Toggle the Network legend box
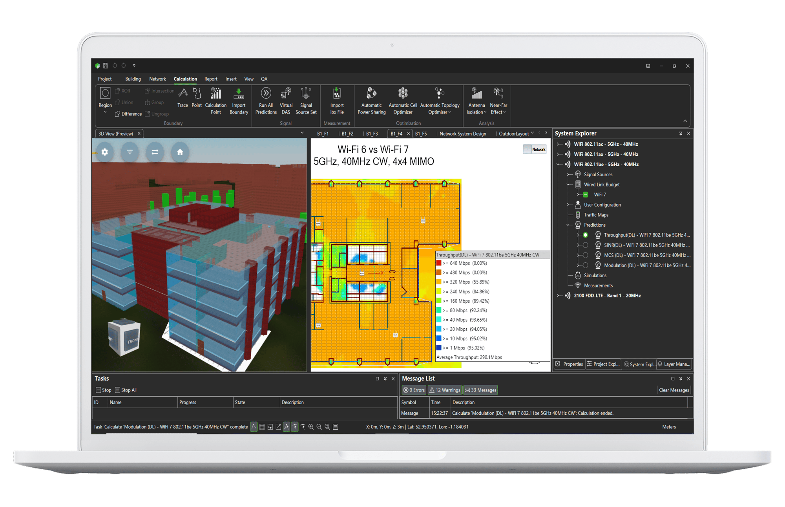 pos(535,149)
